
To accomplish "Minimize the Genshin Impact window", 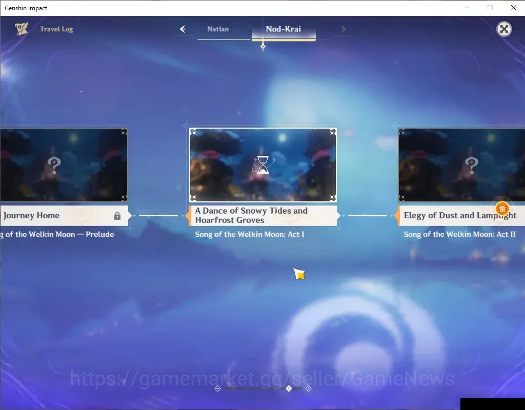I will 467,8.
